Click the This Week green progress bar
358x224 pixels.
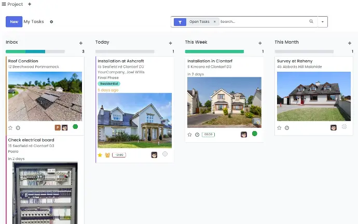214,51
